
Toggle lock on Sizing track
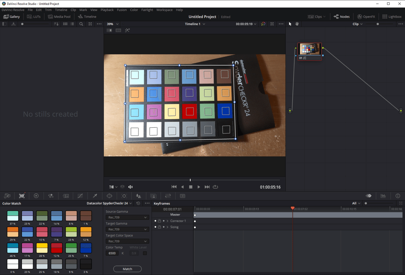click(159, 227)
